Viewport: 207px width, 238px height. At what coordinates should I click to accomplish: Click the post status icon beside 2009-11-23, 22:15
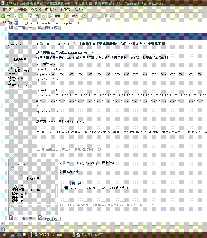(41, 44)
